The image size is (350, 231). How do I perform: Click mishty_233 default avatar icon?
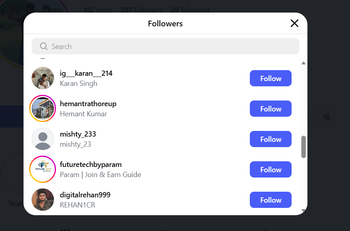click(x=43, y=139)
